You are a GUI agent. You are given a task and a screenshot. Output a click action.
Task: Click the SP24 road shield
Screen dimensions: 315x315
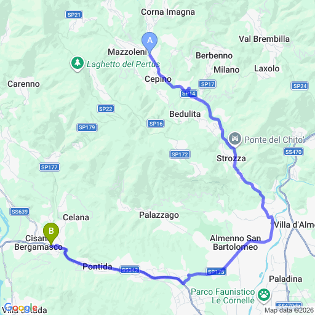tap(300, 86)
